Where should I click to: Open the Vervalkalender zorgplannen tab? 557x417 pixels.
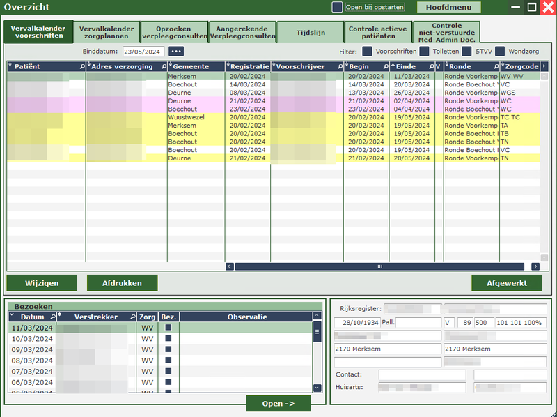[107, 31]
